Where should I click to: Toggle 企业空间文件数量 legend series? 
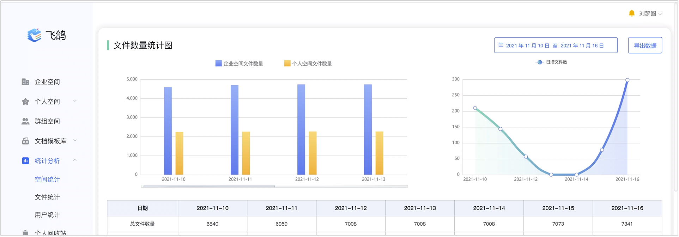click(239, 63)
